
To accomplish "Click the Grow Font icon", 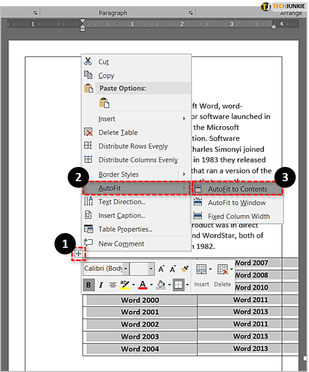I will pos(161,269).
